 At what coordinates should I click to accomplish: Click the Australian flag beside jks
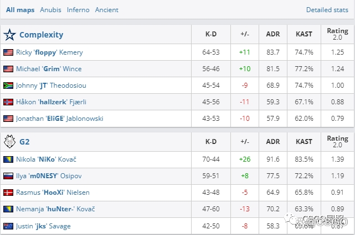pos(8,226)
